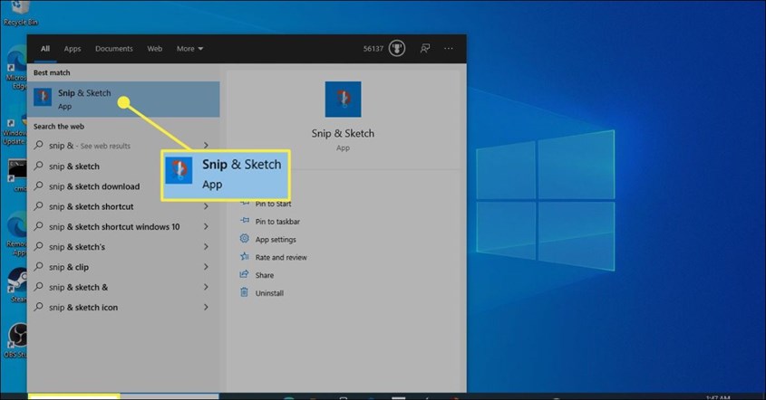Switch to the Documents search tab

click(x=114, y=49)
